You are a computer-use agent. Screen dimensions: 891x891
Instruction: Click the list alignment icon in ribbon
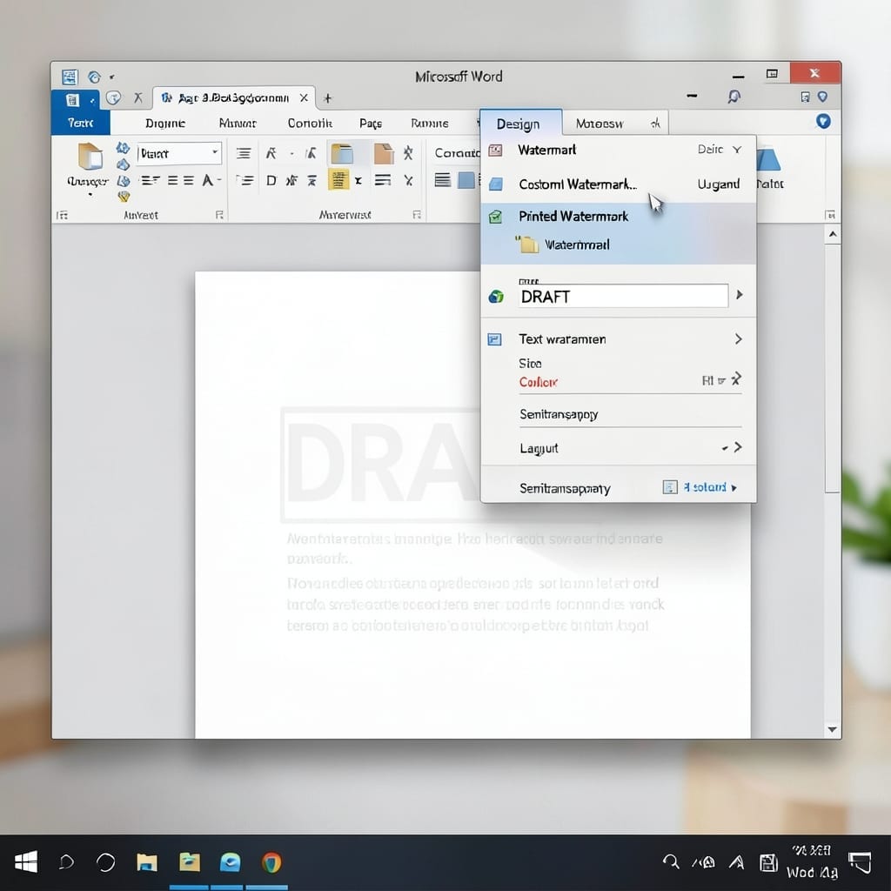coord(244,153)
